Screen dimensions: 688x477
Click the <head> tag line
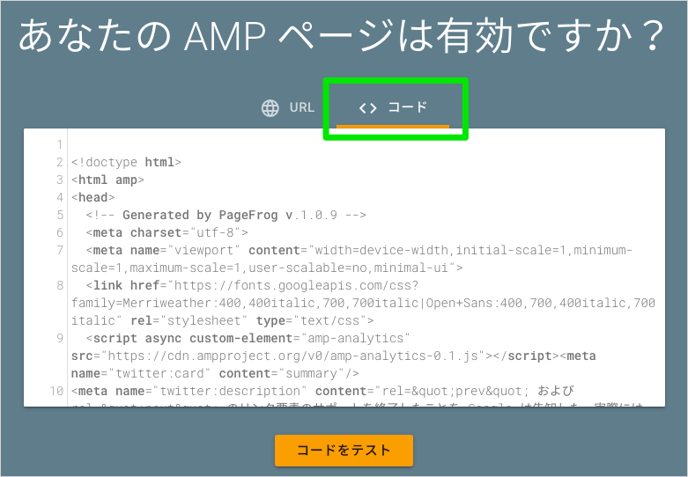pyautogui.click(x=93, y=197)
